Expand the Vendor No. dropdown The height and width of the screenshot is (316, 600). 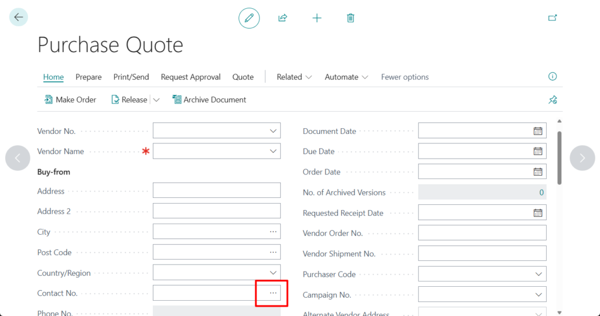[x=273, y=131]
